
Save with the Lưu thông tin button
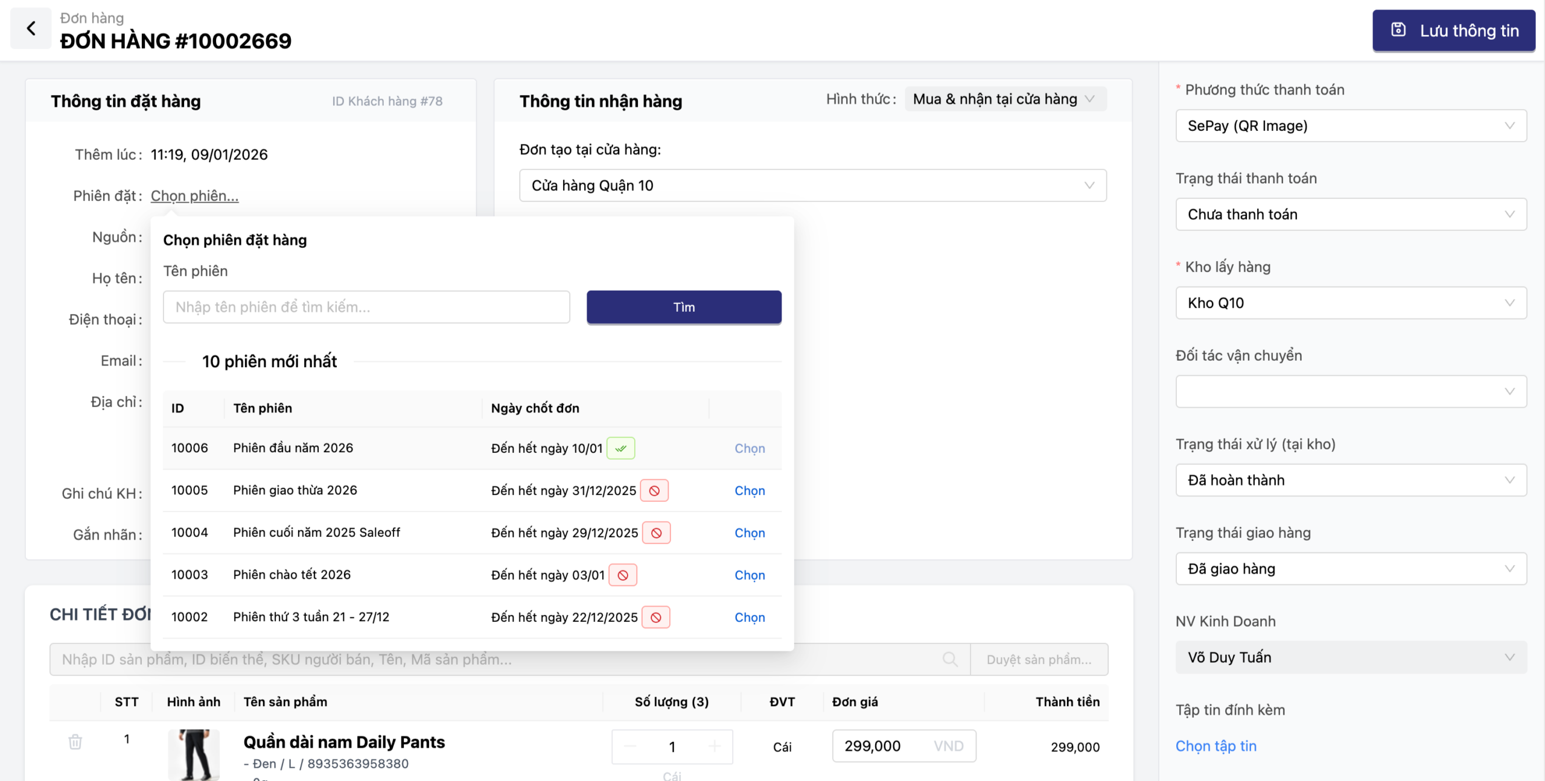[1453, 31]
